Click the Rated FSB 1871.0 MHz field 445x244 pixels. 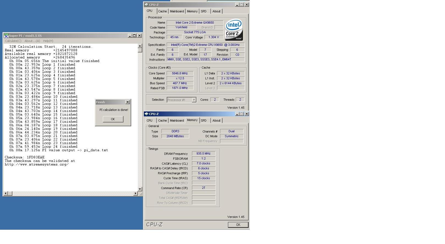[x=180, y=88]
